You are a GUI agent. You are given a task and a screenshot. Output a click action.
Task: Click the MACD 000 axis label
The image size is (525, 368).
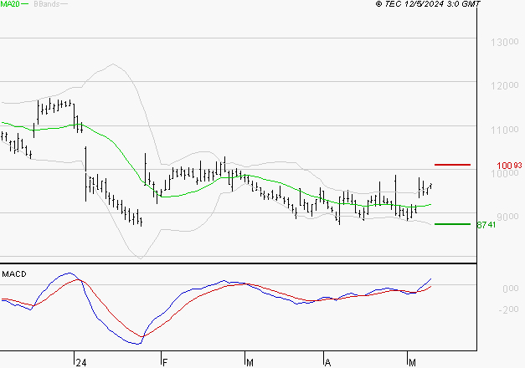[x=511, y=289]
